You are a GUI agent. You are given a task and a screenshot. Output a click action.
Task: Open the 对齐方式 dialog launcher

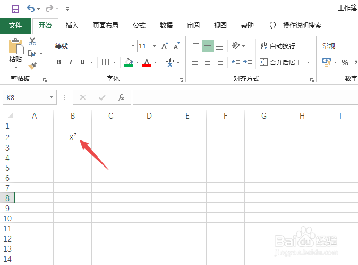(312, 80)
